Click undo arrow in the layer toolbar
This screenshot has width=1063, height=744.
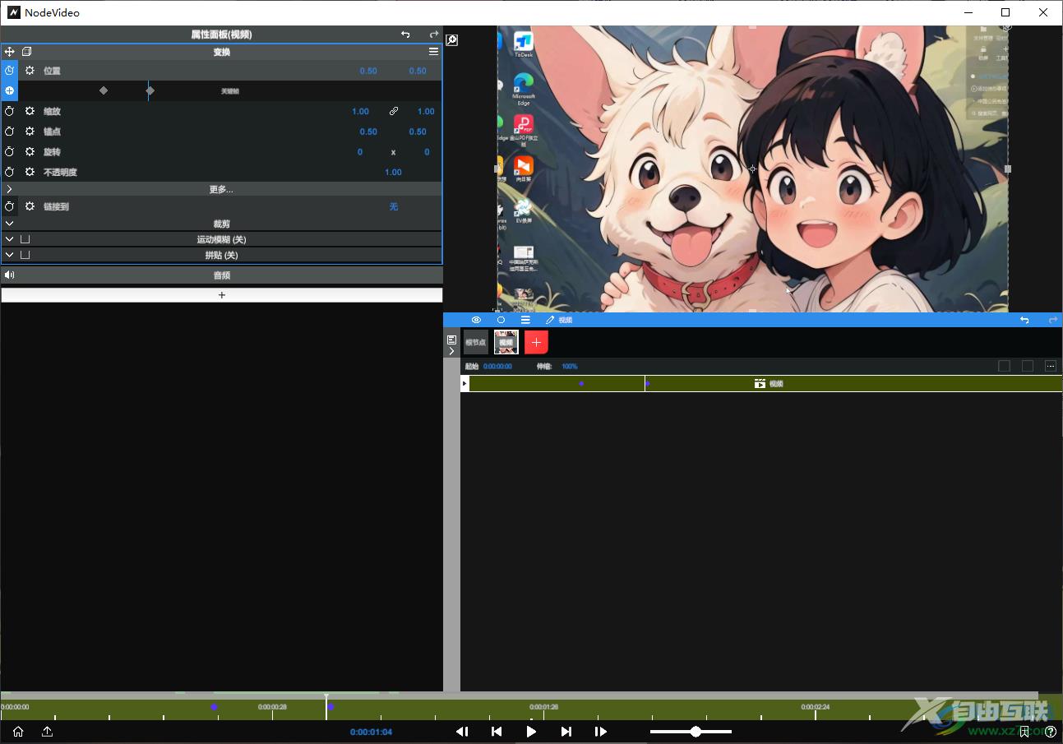coord(1024,320)
